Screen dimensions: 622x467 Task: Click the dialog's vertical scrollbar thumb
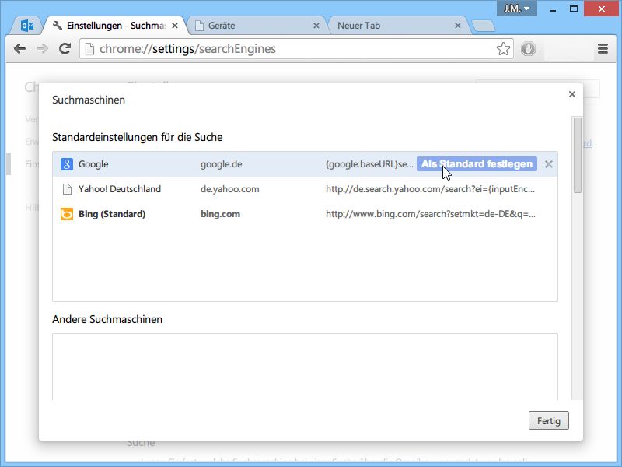click(578, 155)
